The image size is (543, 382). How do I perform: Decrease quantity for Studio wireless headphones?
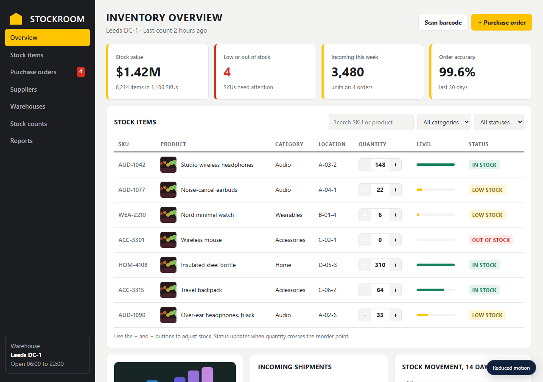point(365,165)
